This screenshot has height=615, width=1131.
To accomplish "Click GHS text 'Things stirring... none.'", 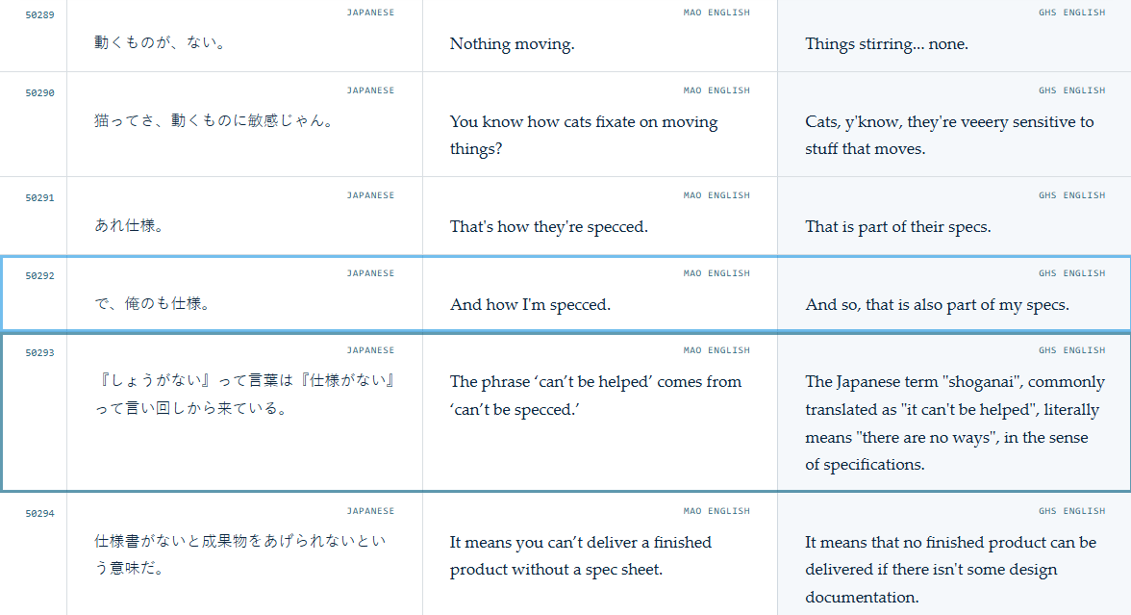I will click(887, 44).
